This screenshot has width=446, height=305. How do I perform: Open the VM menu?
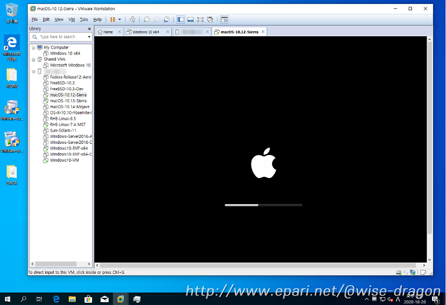coord(72,20)
